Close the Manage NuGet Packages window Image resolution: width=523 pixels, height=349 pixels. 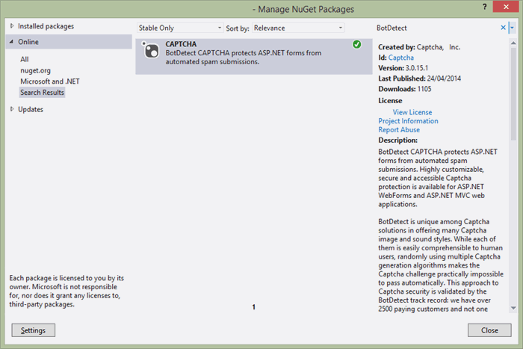506,7
